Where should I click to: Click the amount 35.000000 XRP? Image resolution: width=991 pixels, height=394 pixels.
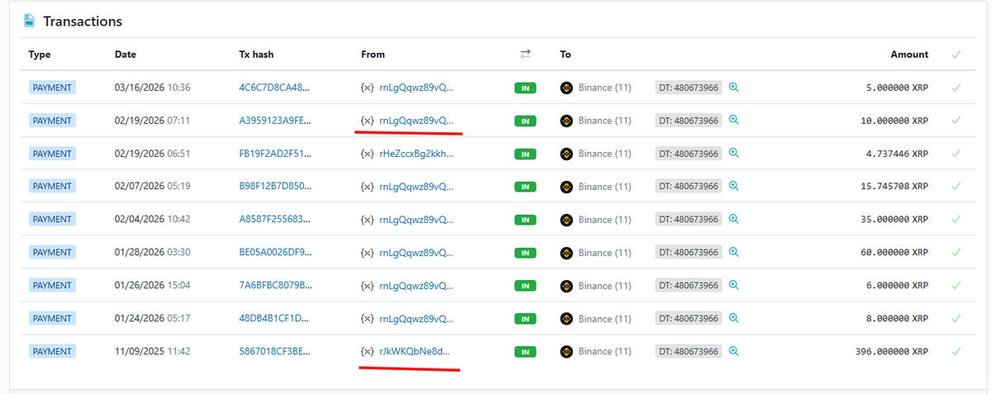(x=894, y=219)
